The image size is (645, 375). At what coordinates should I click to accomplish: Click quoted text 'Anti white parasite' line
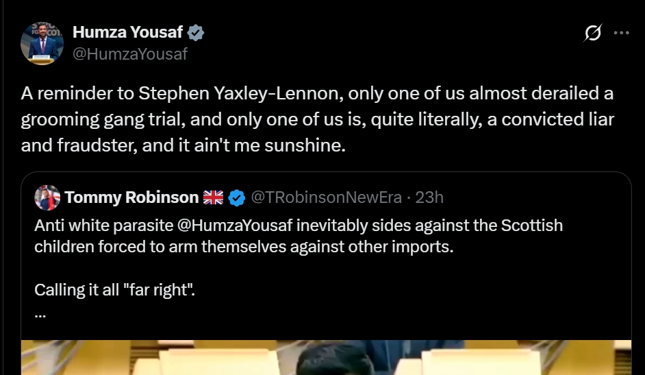(299, 226)
